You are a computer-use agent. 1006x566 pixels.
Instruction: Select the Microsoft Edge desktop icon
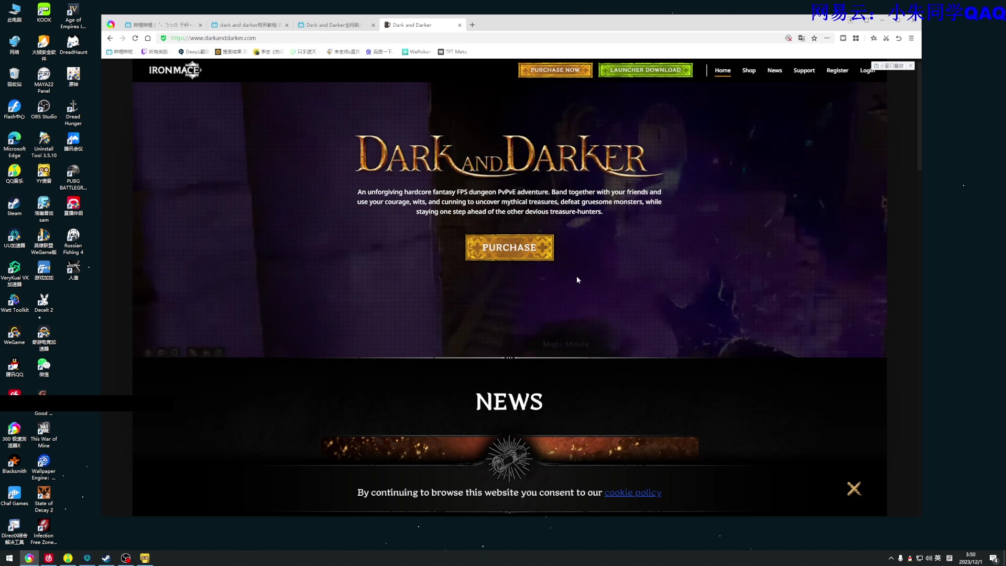coord(15,145)
